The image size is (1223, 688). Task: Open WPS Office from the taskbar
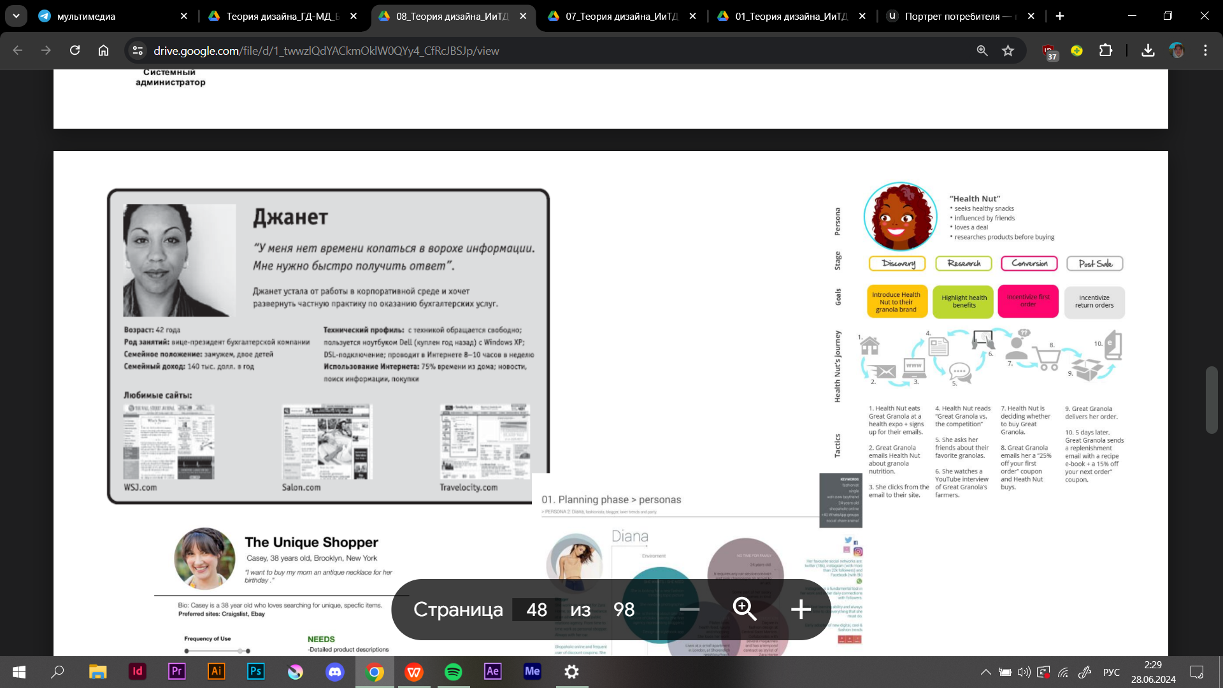pos(414,671)
